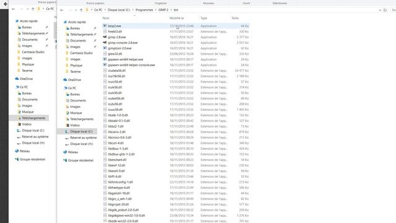Click the Accès rapide star icon in front window
Screen dimensions: 396x223
click(x=65, y=22)
